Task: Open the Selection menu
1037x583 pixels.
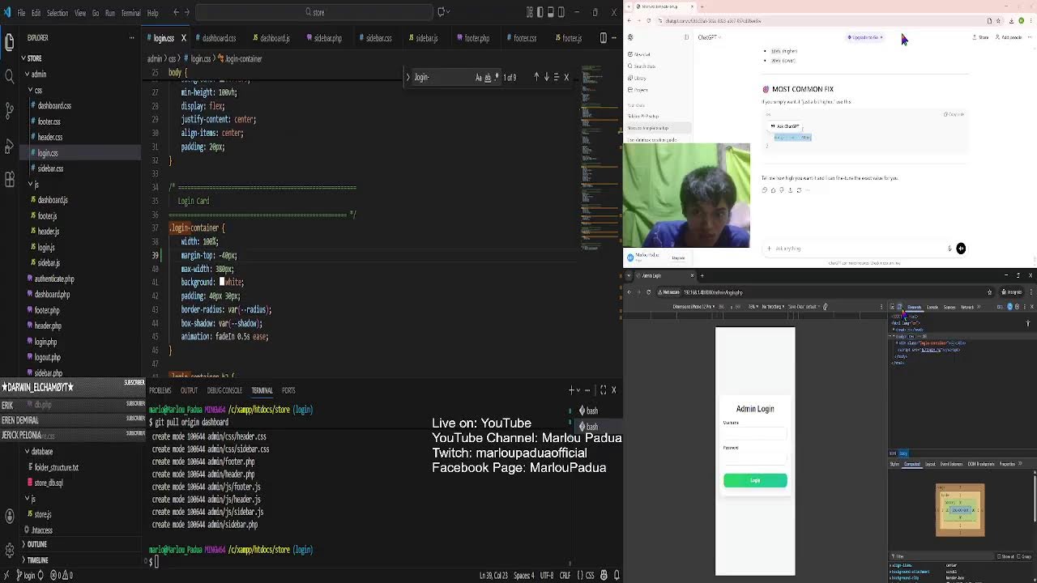Action: pyautogui.click(x=58, y=13)
